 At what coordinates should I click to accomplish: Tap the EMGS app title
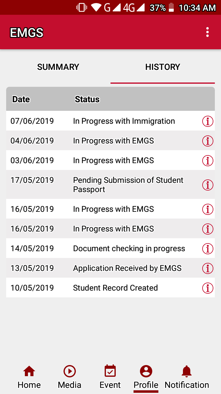coord(27,33)
